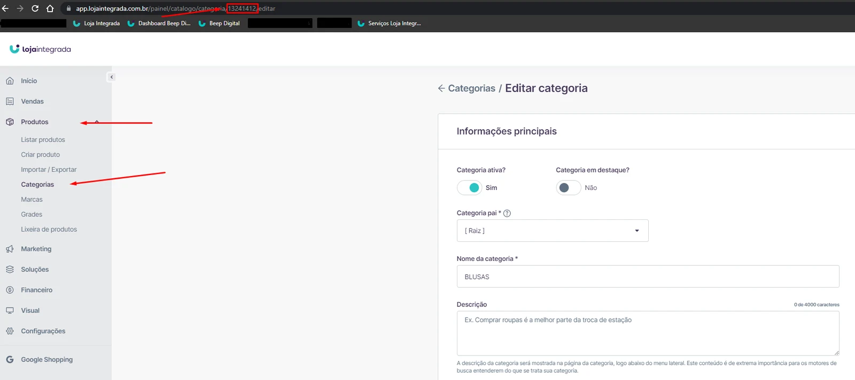
Task: Click the Soluções layers icon
Action: click(x=10, y=270)
